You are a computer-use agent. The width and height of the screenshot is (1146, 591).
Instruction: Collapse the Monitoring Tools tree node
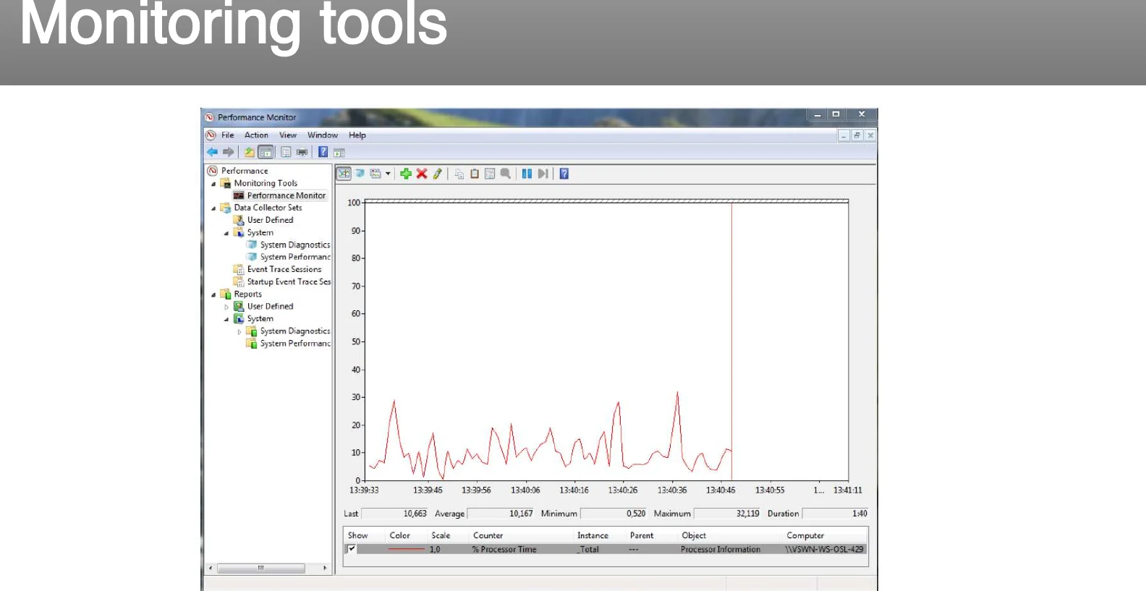coord(213,184)
